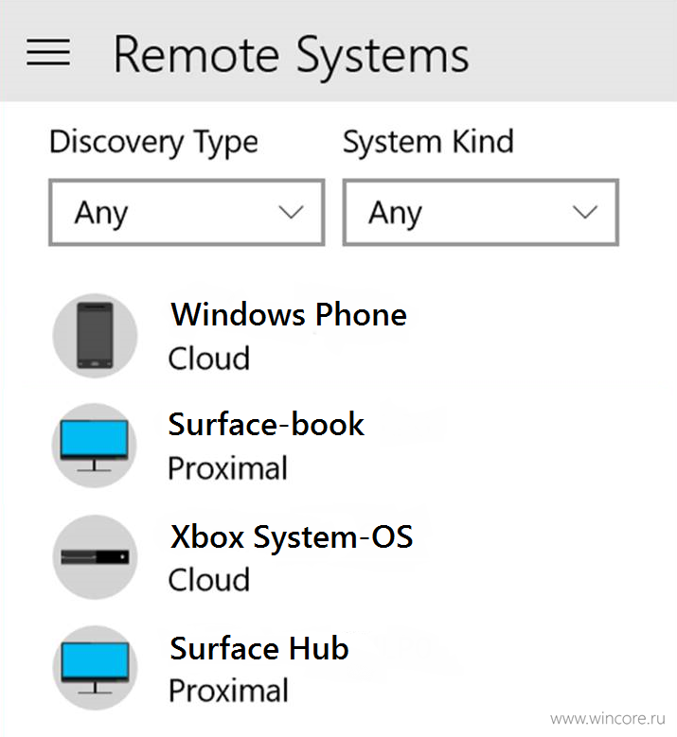Click the Xbox console icon
The image size is (677, 737).
click(x=95, y=557)
